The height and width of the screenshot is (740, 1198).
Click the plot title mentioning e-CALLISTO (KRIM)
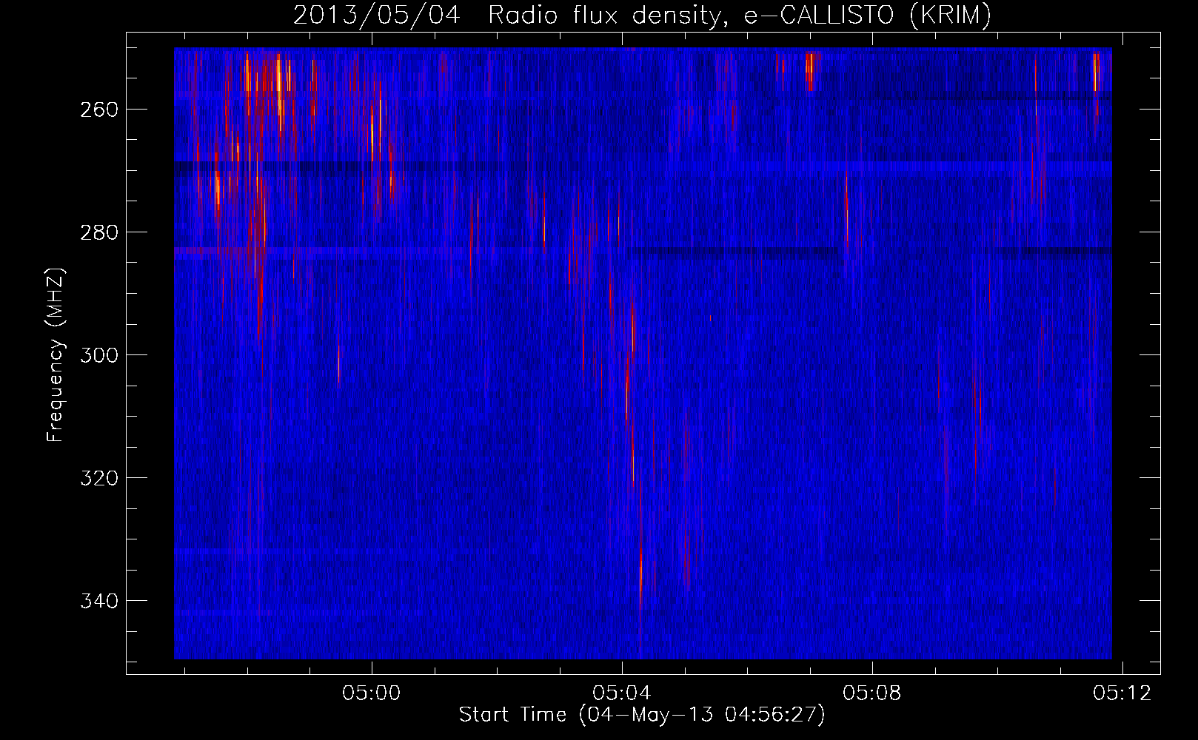[642, 15]
